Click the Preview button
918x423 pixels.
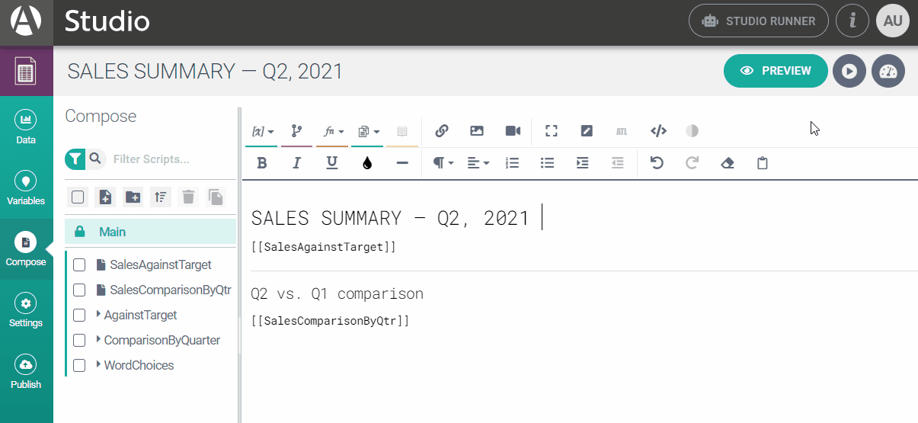point(776,71)
